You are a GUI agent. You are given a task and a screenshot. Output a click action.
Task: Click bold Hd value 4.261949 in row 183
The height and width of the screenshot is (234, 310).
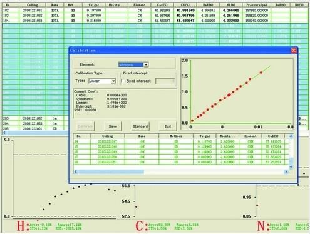coord(231,16)
